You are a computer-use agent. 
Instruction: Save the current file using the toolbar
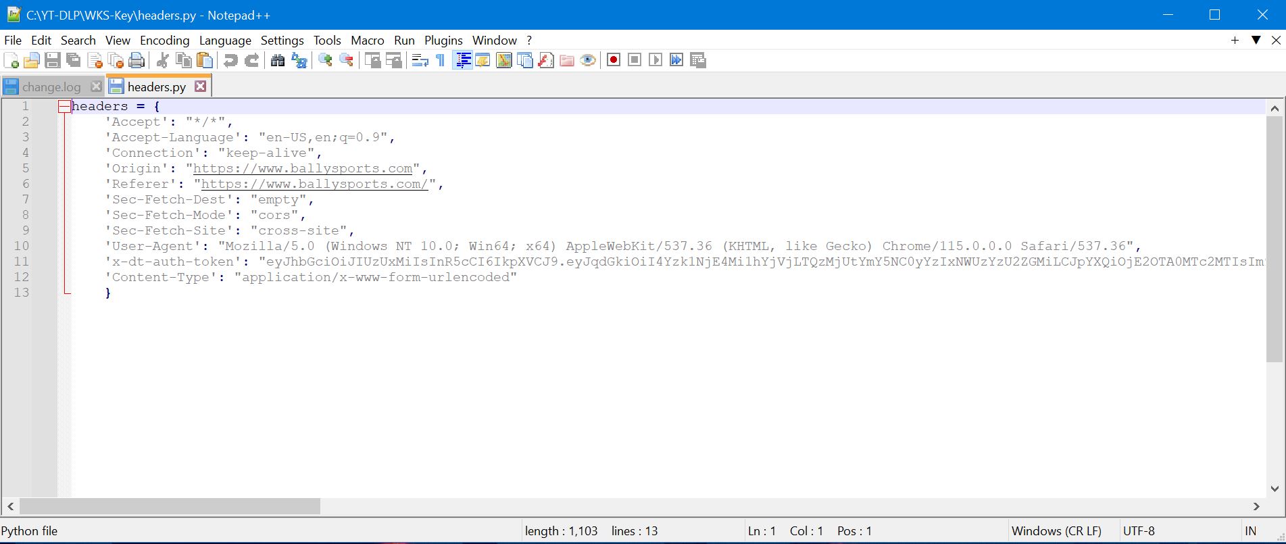53,61
